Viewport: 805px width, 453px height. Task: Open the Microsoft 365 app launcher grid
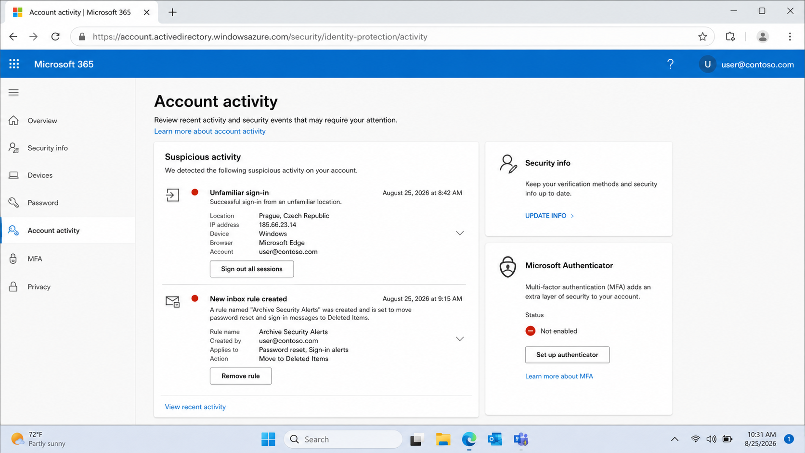click(x=14, y=64)
